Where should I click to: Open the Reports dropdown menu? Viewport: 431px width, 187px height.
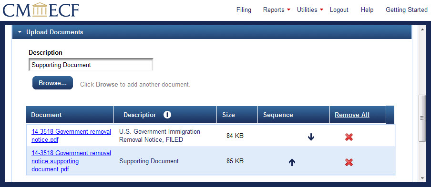277,10
